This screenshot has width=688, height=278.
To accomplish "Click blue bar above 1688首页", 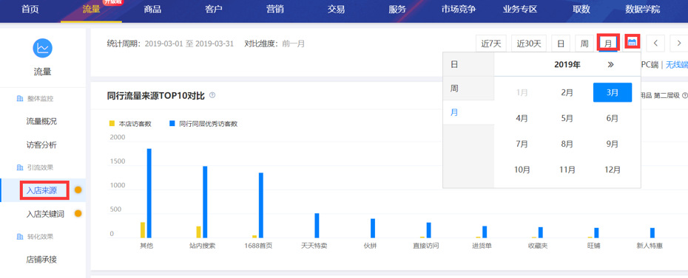I will click(x=261, y=205).
